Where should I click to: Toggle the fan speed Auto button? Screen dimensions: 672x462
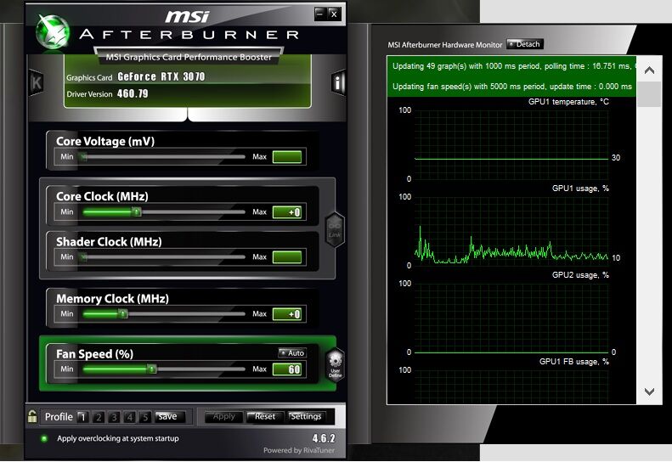[292, 352]
